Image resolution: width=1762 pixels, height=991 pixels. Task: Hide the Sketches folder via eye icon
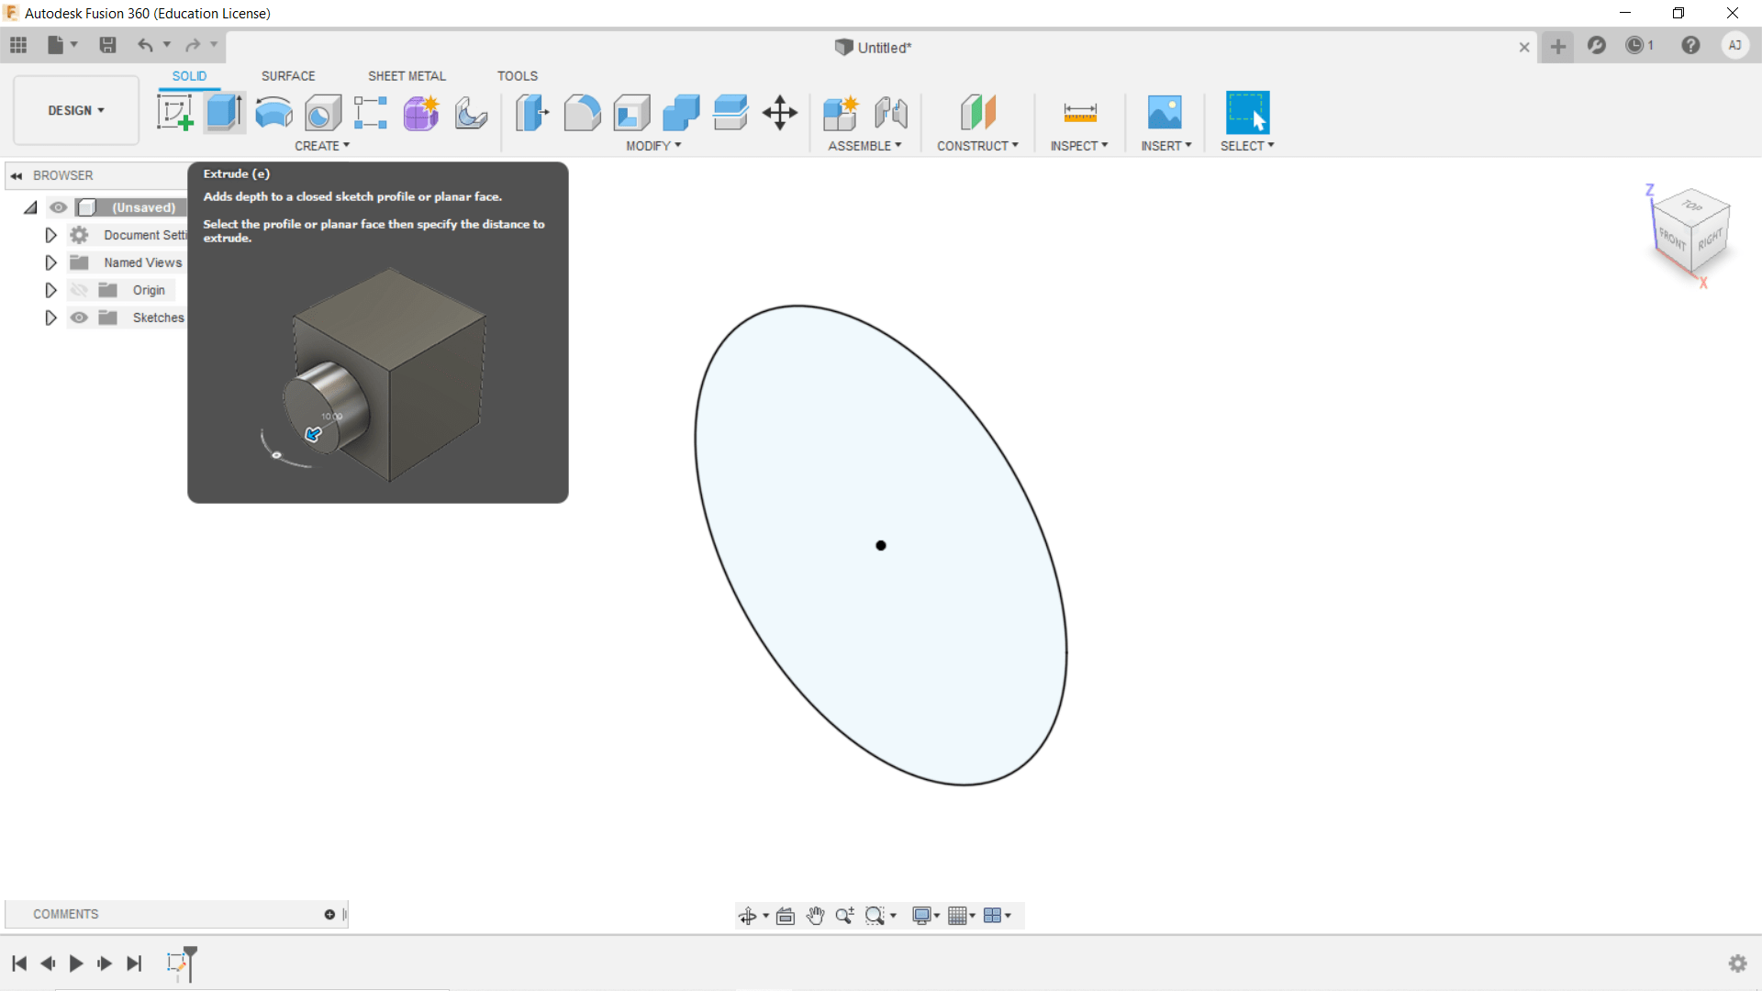[x=80, y=317]
